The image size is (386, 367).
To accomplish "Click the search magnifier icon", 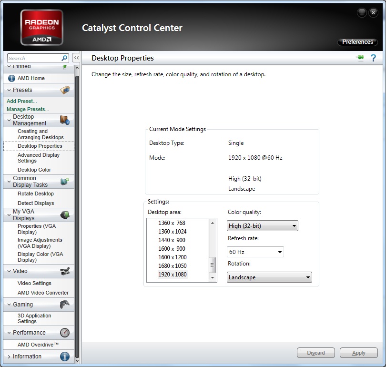I will pos(64,58).
